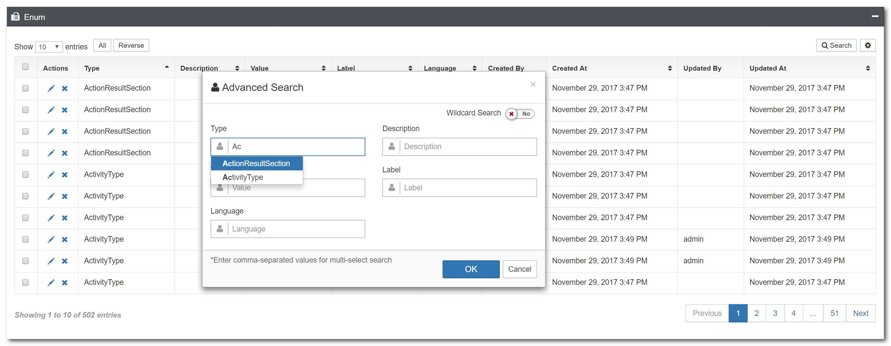Check the select-all checkbox in the table header
The height and width of the screenshot is (346, 891).
pos(26,67)
